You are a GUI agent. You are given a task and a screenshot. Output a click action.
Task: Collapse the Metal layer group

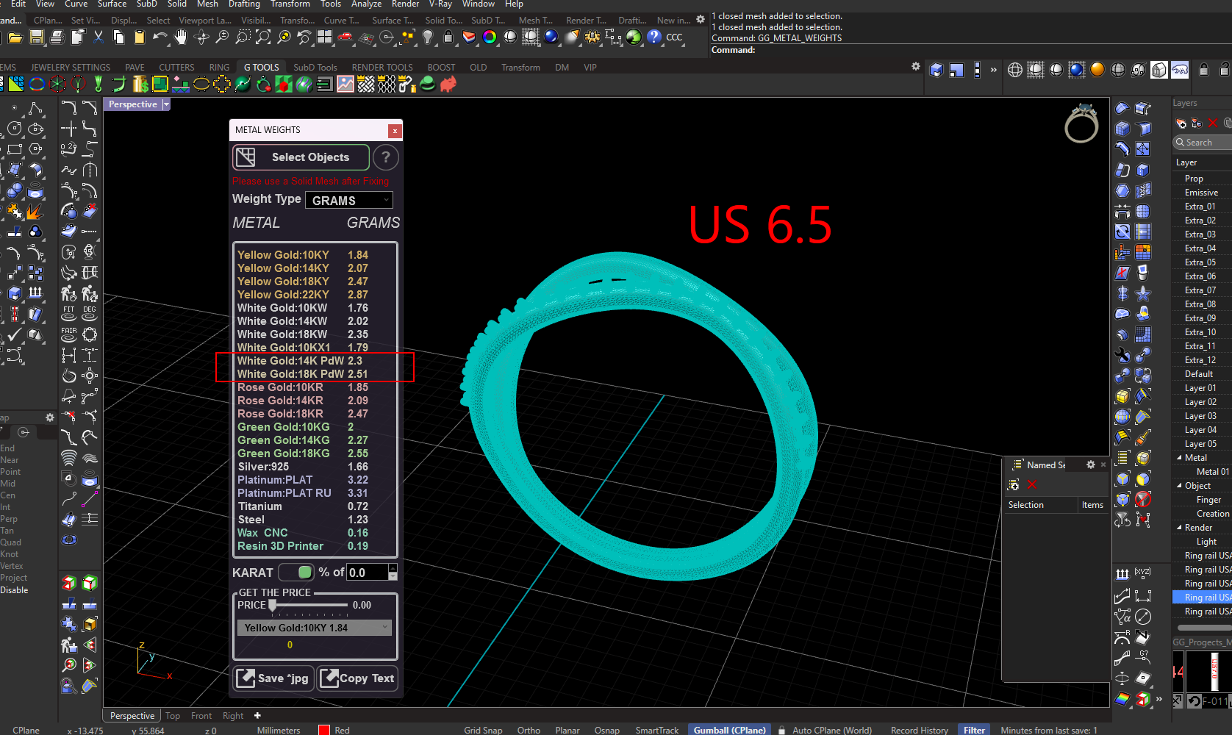click(x=1179, y=458)
